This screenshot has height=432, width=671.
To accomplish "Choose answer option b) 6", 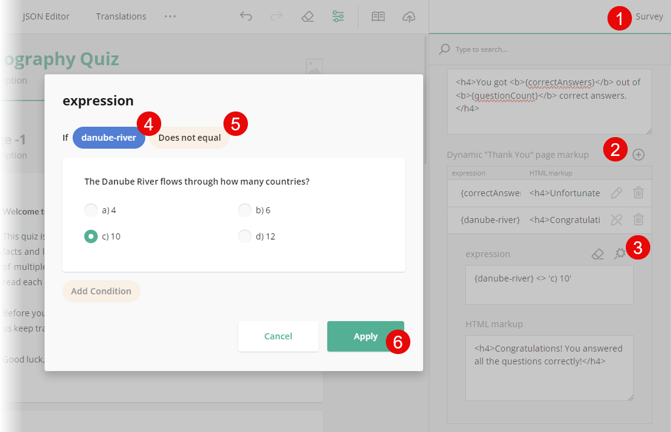I will click(245, 210).
